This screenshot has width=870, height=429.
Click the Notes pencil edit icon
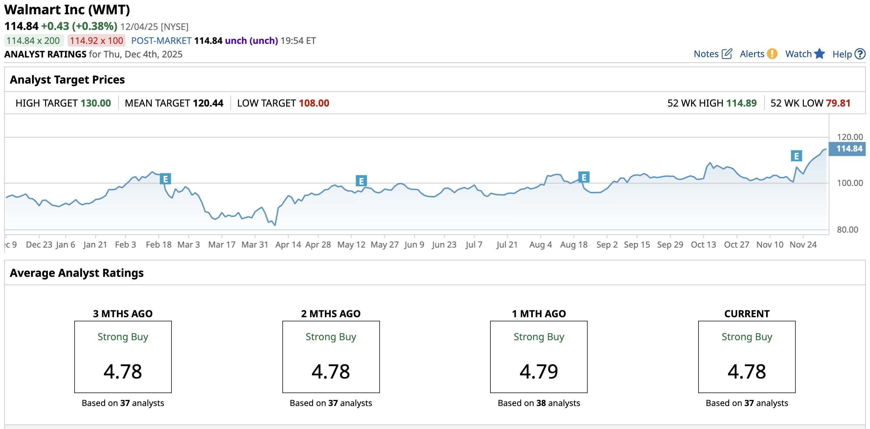tap(727, 54)
